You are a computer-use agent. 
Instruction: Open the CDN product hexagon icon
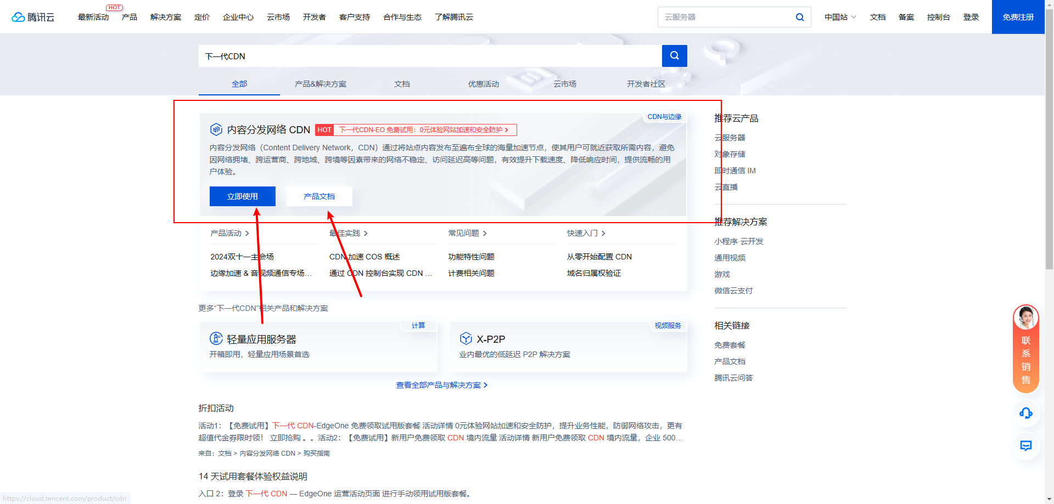[x=216, y=129]
